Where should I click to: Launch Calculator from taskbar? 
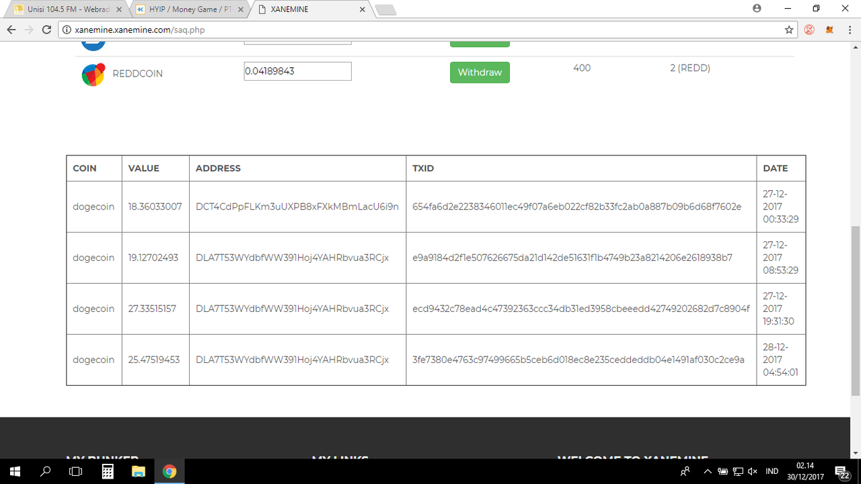(108, 471)
